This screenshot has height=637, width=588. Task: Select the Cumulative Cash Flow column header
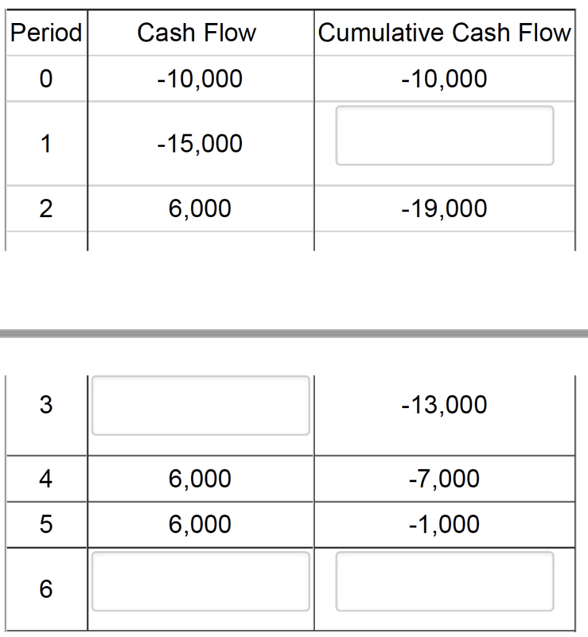(444, 32)
